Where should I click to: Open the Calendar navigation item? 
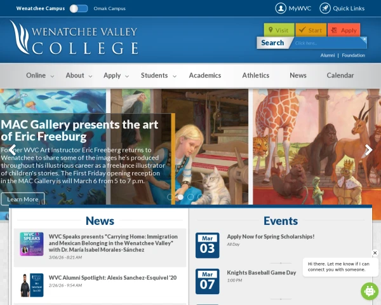pos(340,76)
